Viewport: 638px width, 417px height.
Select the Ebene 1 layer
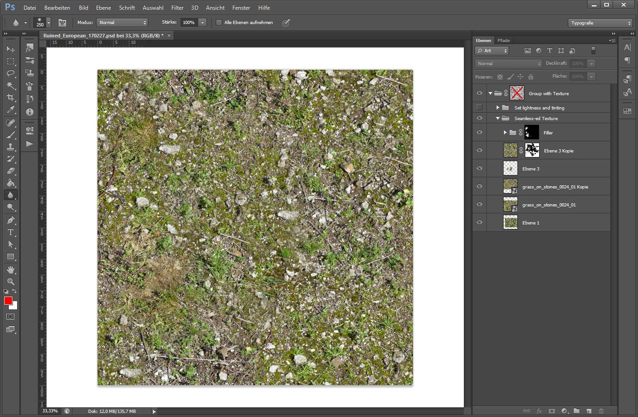coord(531,223)
